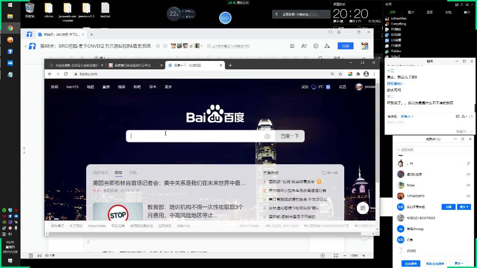This screenshot has height=268, width=477.
Task: Click the image icon in chat window toolbar
Action: (457, 116)
